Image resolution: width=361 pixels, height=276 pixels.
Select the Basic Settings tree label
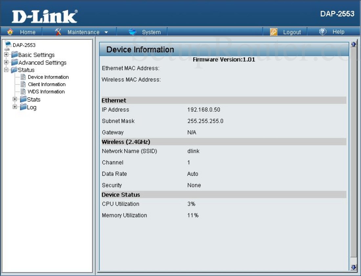tap(36, 55)
